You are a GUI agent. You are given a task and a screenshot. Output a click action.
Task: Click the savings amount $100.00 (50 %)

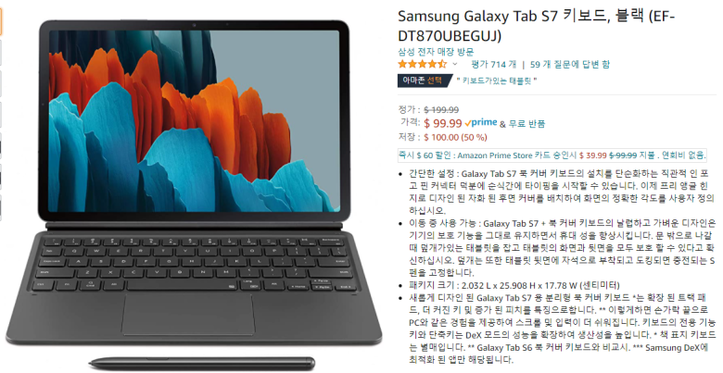pos(455,137)
